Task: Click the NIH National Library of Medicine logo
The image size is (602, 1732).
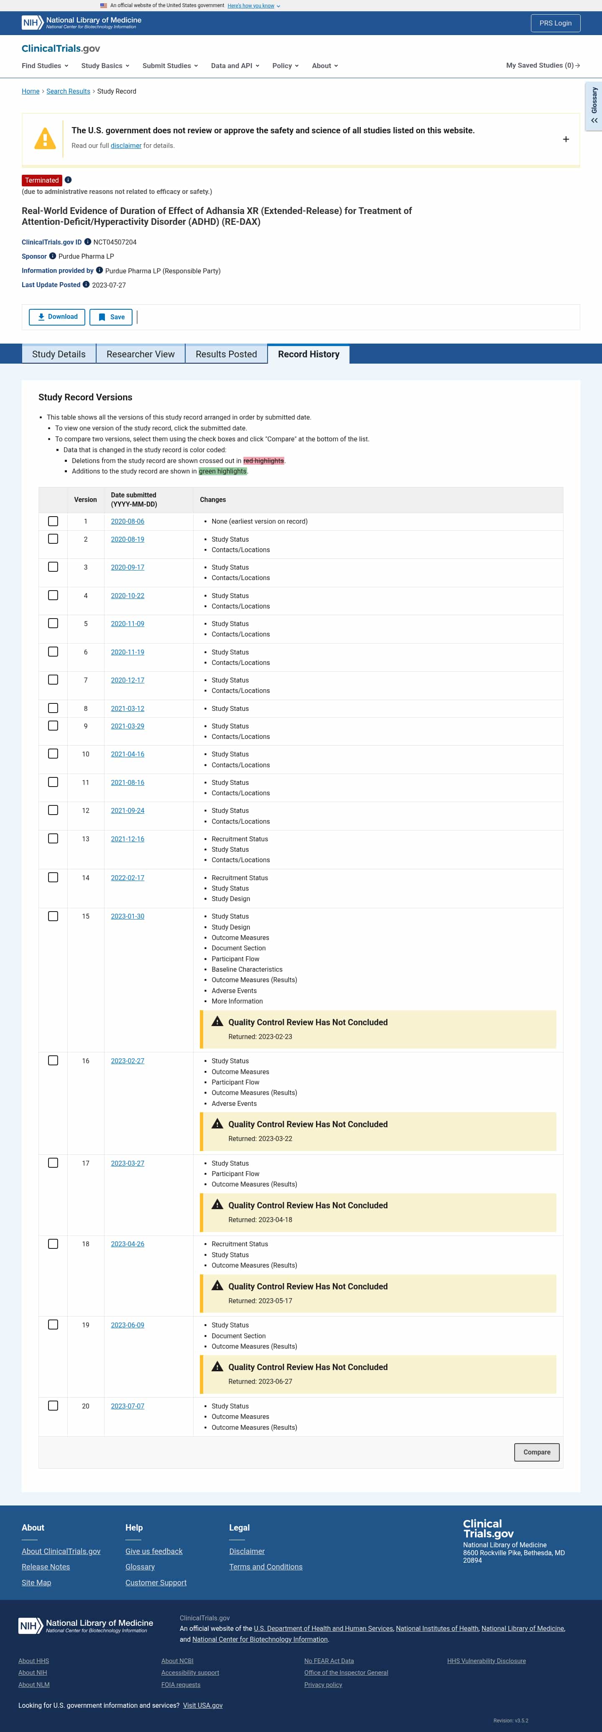Action: point(82,23)
